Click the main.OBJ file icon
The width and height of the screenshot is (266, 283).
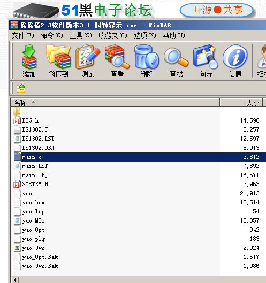coord(17,175)
